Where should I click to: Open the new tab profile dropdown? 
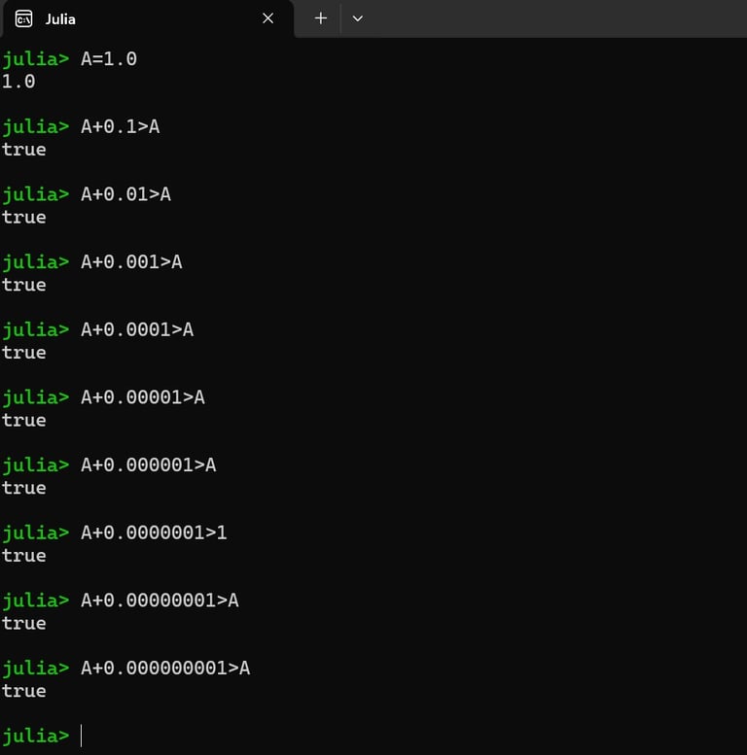pos(358,18)
